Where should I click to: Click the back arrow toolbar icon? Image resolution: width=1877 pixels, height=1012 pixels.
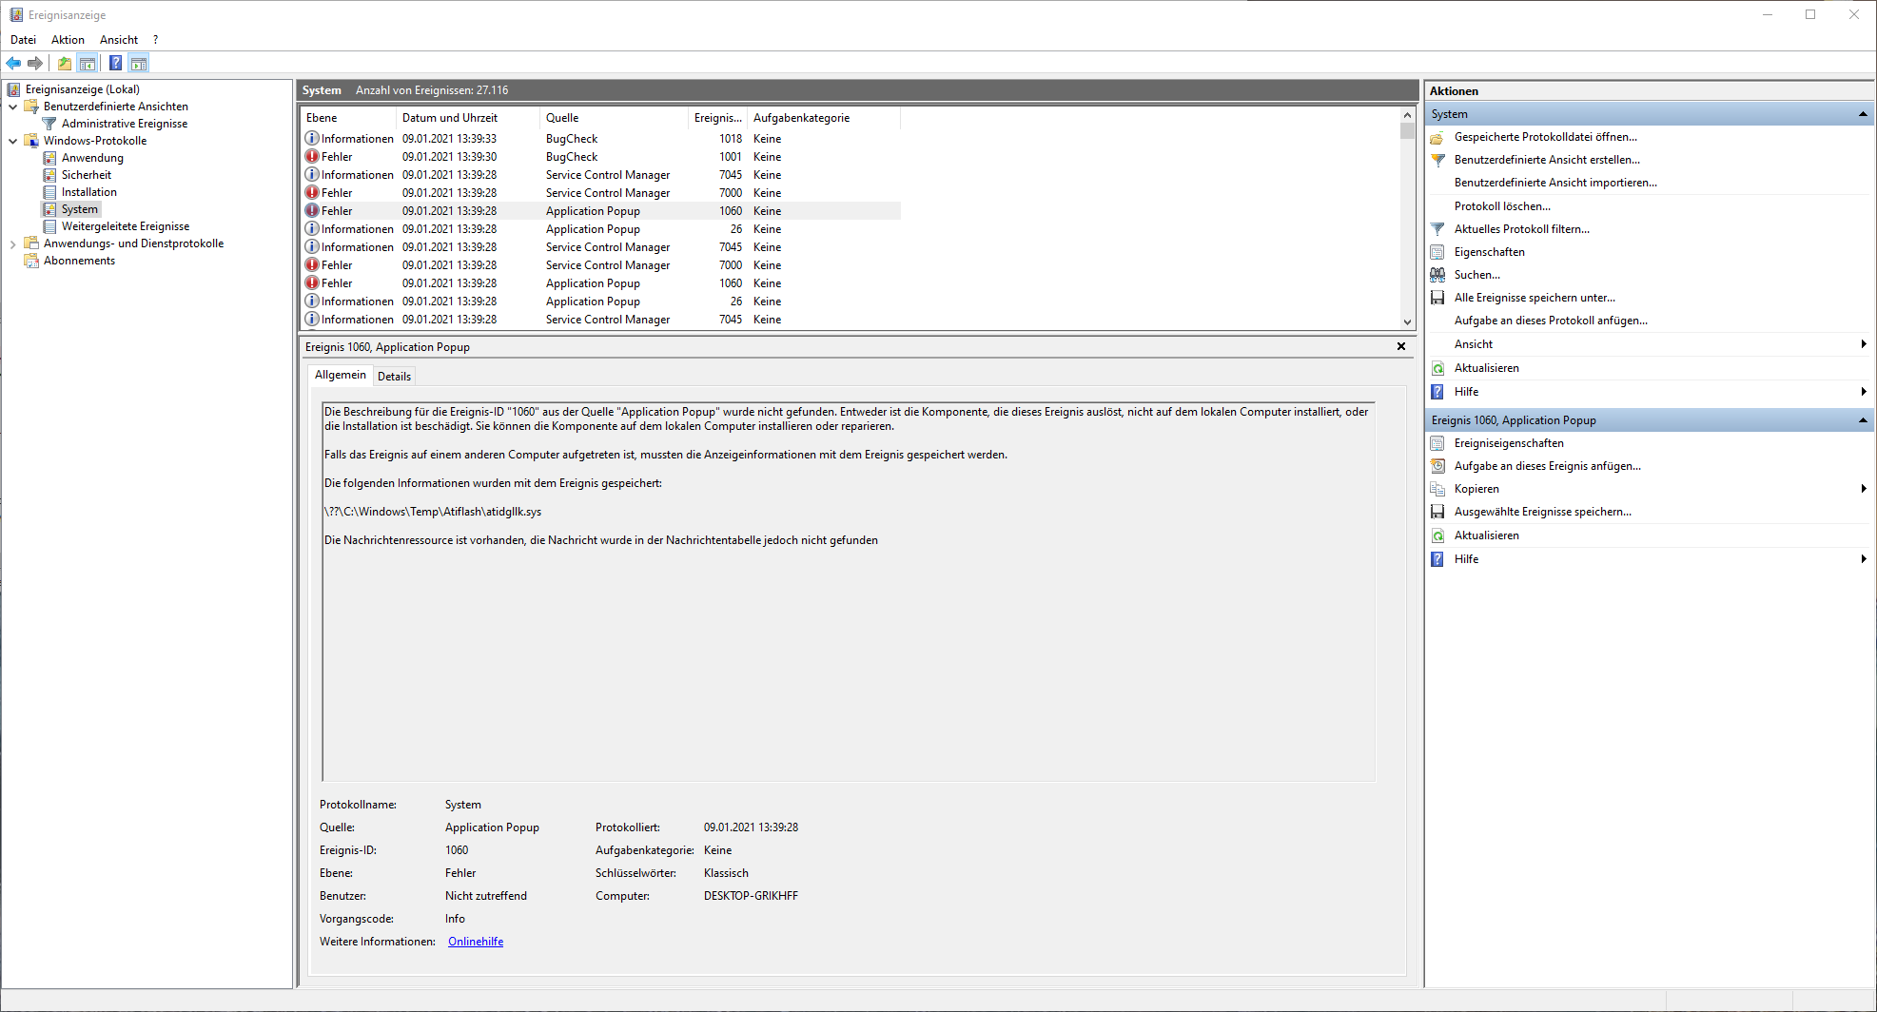(13, 64)
